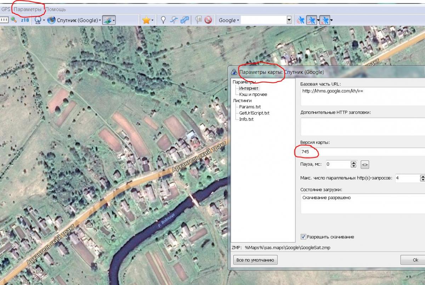Open the Параметры menu
This screenshot has width=425, height=285.
click(28, 9)
